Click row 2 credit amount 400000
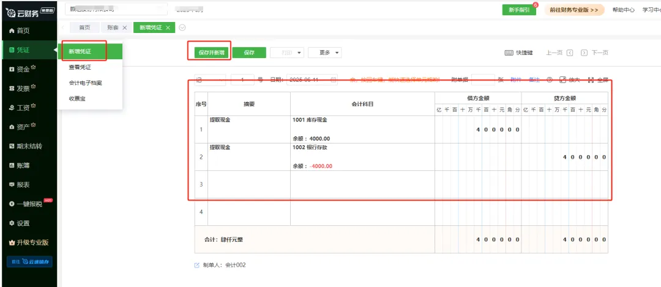Image resolution: width=661 pixels, height=287 pixels. point(564,156)
